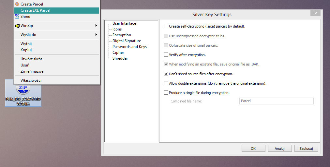This screenshot has height=167, width=330.
Task: Open Shredder settings category
Action: pos(120,58)
